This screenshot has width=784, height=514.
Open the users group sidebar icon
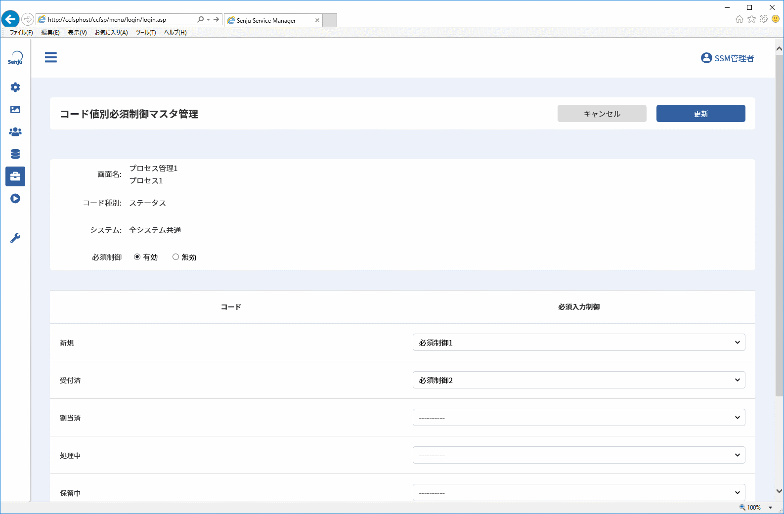tap(15, 132)
